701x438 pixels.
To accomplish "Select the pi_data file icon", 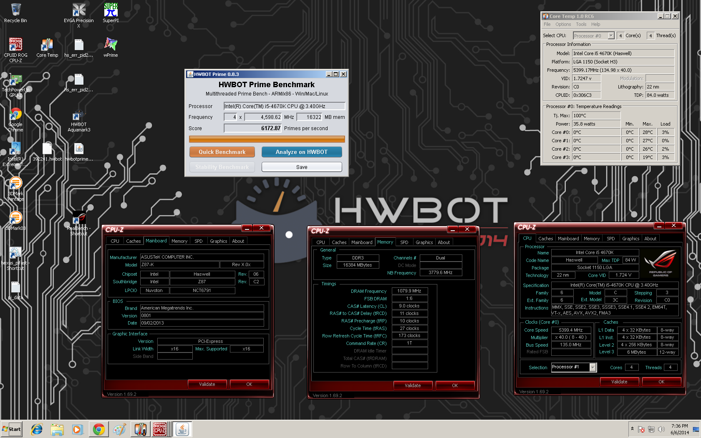I will (15, 290).
